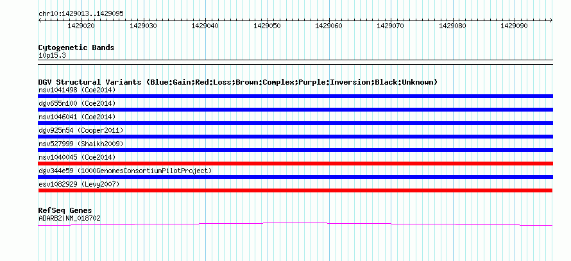571x261 pixels.
Task: Click the blue gain bar for dgv925n54
Action: click(295, 137)
